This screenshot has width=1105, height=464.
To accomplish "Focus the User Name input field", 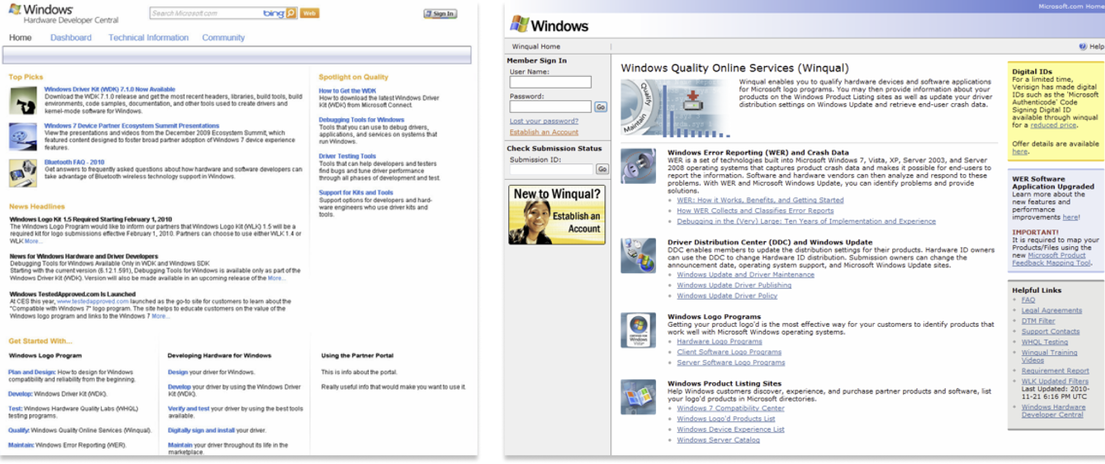I will click(x=550, y=82).
